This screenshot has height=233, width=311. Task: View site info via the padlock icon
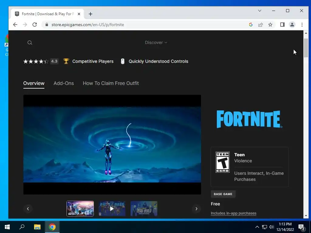[x=47, y=25]
